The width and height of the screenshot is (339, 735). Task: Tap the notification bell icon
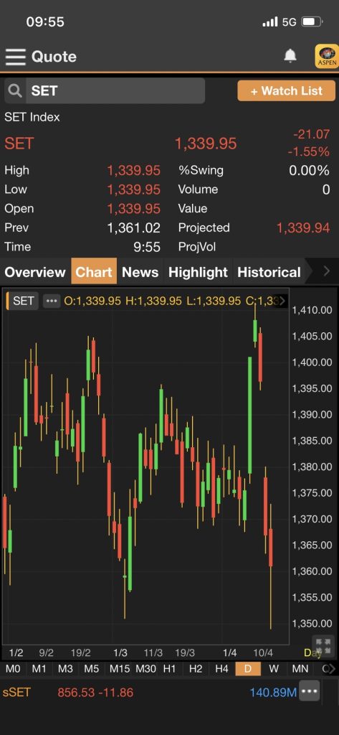(290, 56)
